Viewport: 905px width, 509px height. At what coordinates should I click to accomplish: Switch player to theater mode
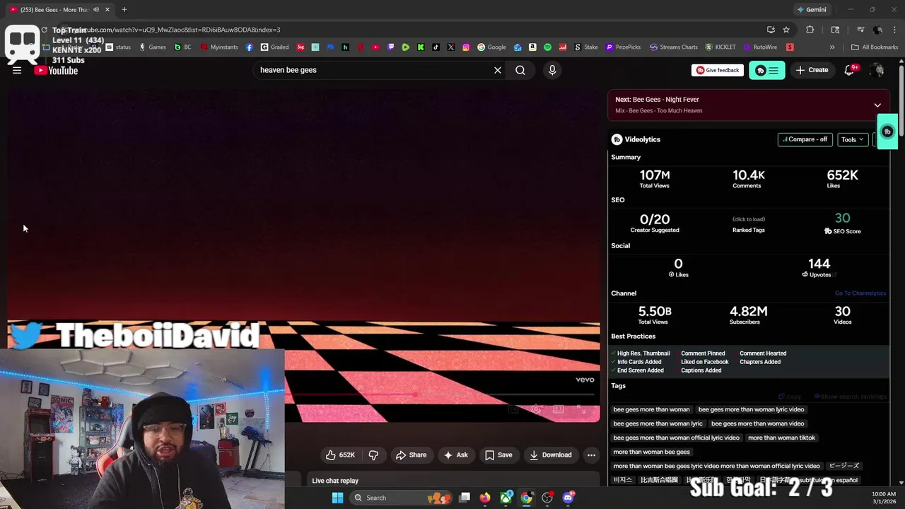(559, 409)
